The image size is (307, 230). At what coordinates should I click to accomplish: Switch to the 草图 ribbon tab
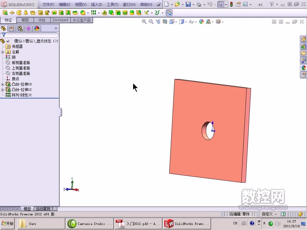point(25,20)
